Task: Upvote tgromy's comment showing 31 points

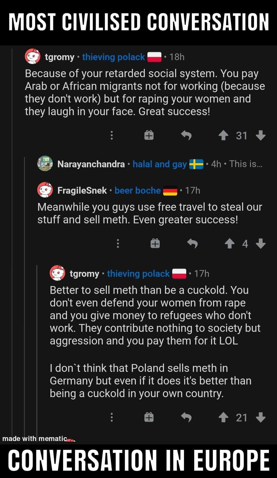Action: [x=224, y=135]
